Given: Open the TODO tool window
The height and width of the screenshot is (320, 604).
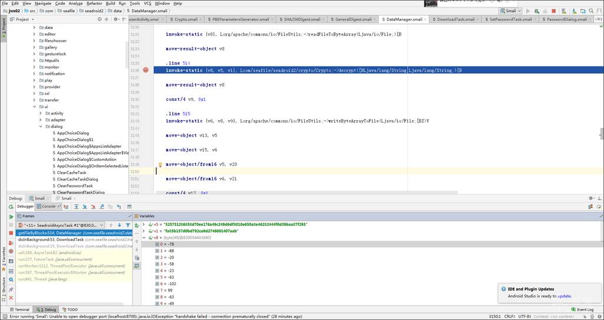Looking at the screenshot, I should 70,309.
